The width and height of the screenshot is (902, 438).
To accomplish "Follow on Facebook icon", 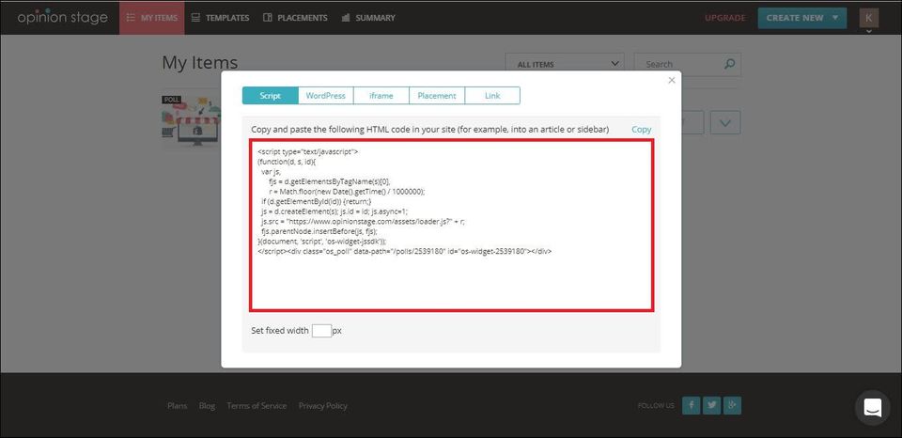I will (691, 406).
